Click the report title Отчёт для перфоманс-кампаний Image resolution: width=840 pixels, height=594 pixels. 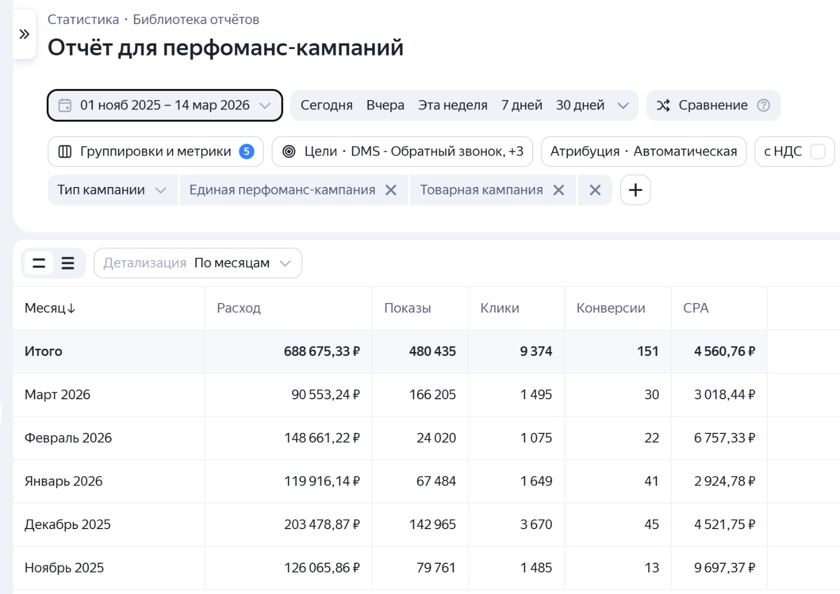point(225,48)
